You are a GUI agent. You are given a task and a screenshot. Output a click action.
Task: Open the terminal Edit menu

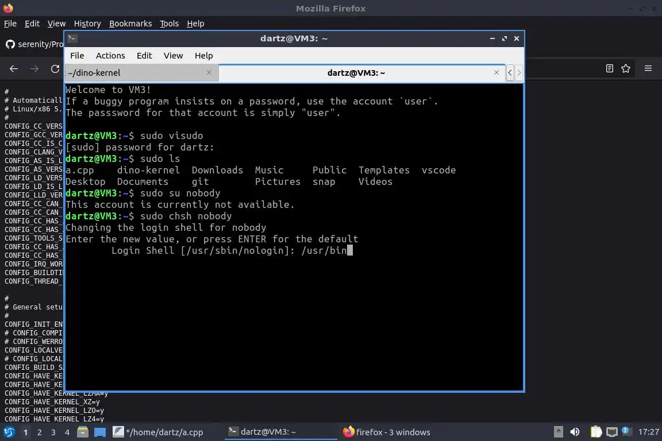(x=144, y=56)
